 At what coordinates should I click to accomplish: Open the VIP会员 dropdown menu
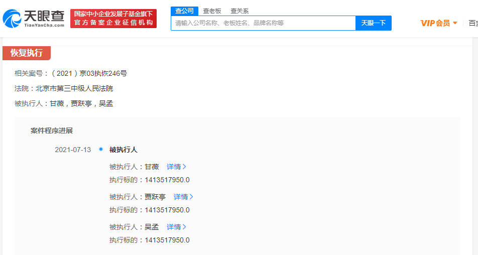click(439, 23)
